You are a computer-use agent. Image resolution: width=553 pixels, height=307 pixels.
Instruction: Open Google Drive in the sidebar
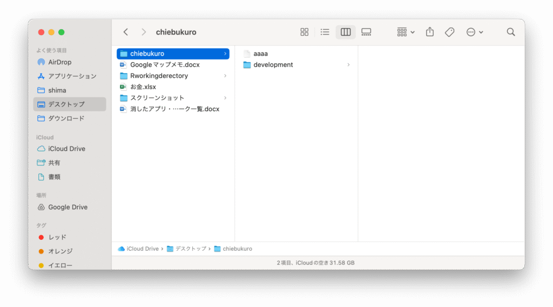click(x=70, y=207)
